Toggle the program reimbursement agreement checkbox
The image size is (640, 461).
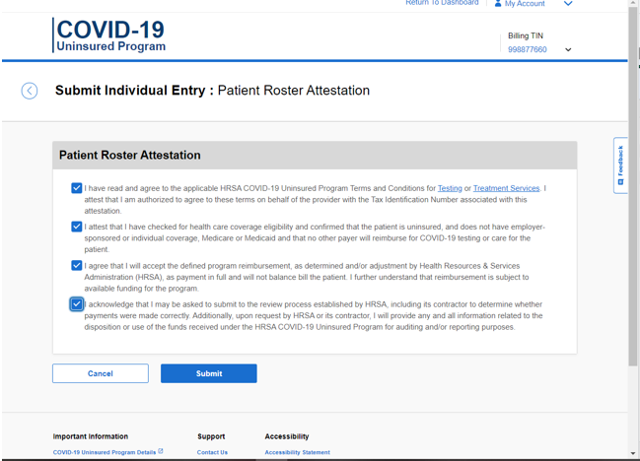(76, 265)
